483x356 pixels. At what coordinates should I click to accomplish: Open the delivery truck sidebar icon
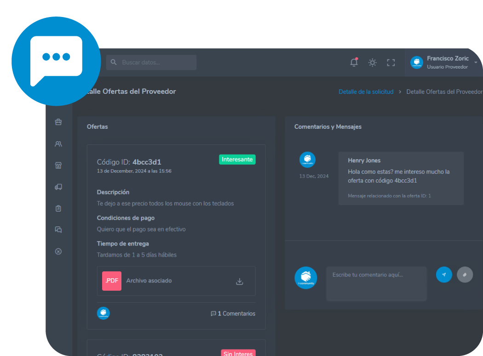(58, 187)
